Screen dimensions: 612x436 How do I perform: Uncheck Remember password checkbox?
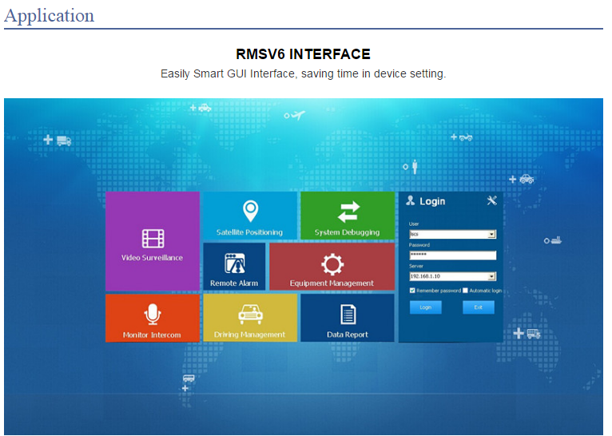coord(412,291)
